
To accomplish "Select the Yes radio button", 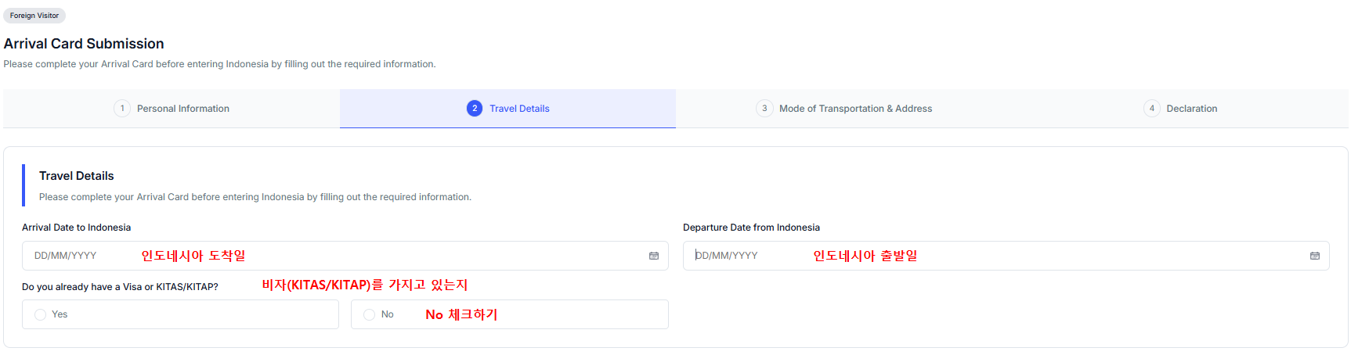I will [41, 314].
